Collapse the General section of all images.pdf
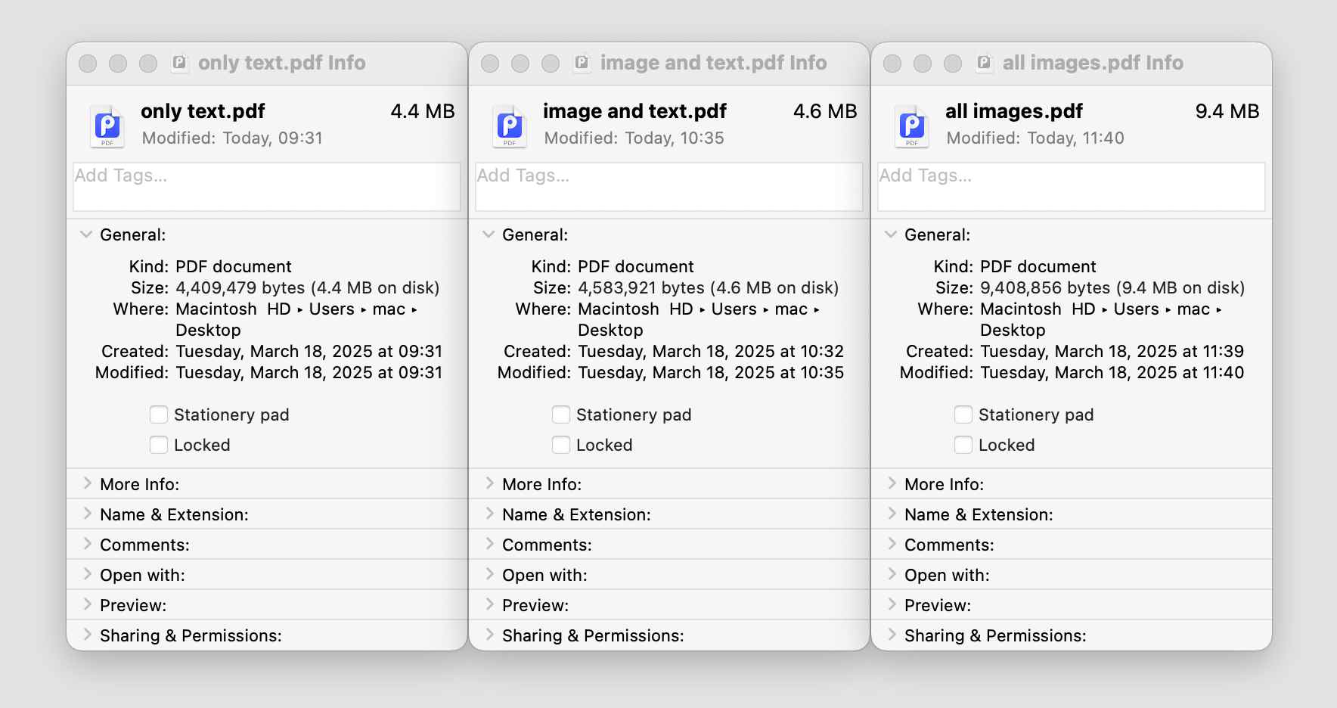This screenshot has height=708, width=1337. pos(891,234)
